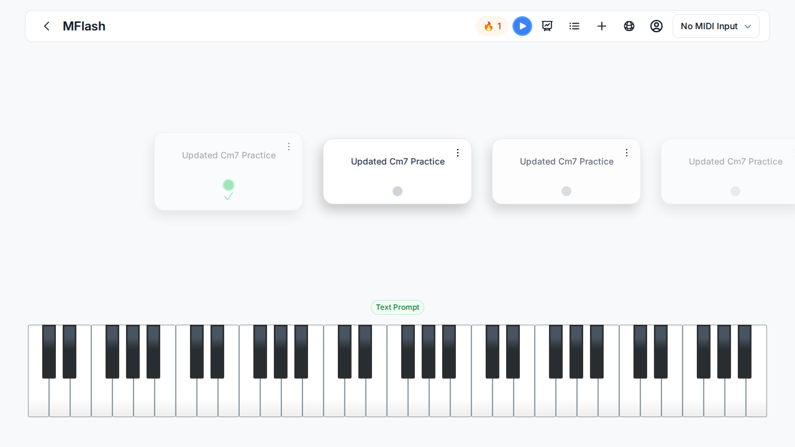Screen dimensions: 795x447
Task: Expand the No MIDI Input dropdown
Action: pyautogui.click(x=716, y=26)
